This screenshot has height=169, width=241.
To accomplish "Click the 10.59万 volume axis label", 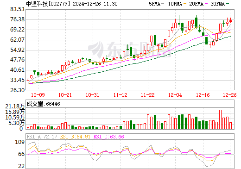I will pos(15,118).
